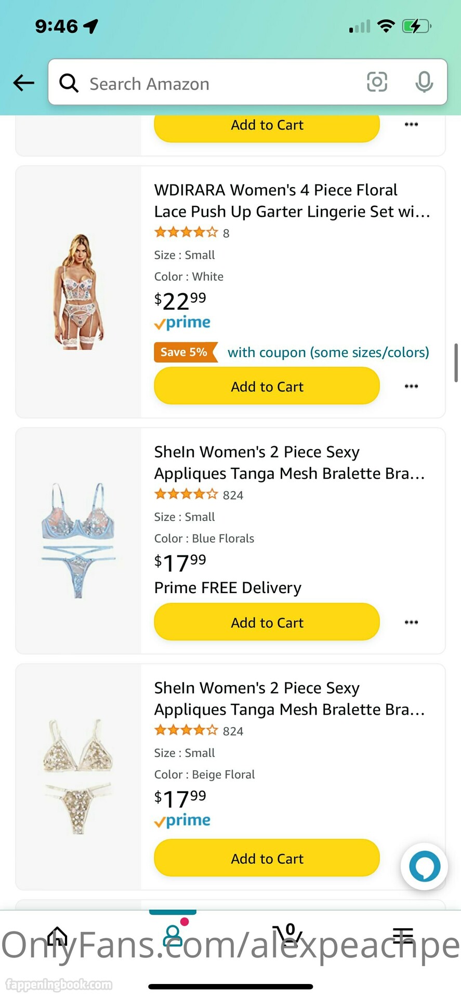Viewport: 461px width, 998px height.
Task: Open camera lens search icon
Action: [x=377, y=82]
